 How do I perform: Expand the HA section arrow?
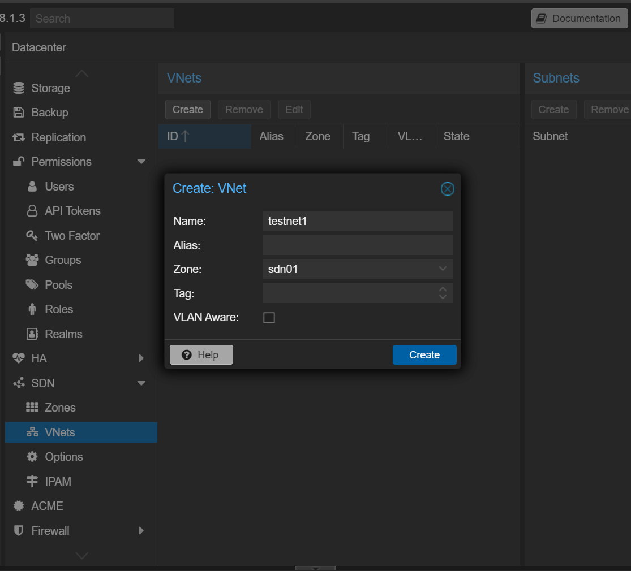point(141,358)
